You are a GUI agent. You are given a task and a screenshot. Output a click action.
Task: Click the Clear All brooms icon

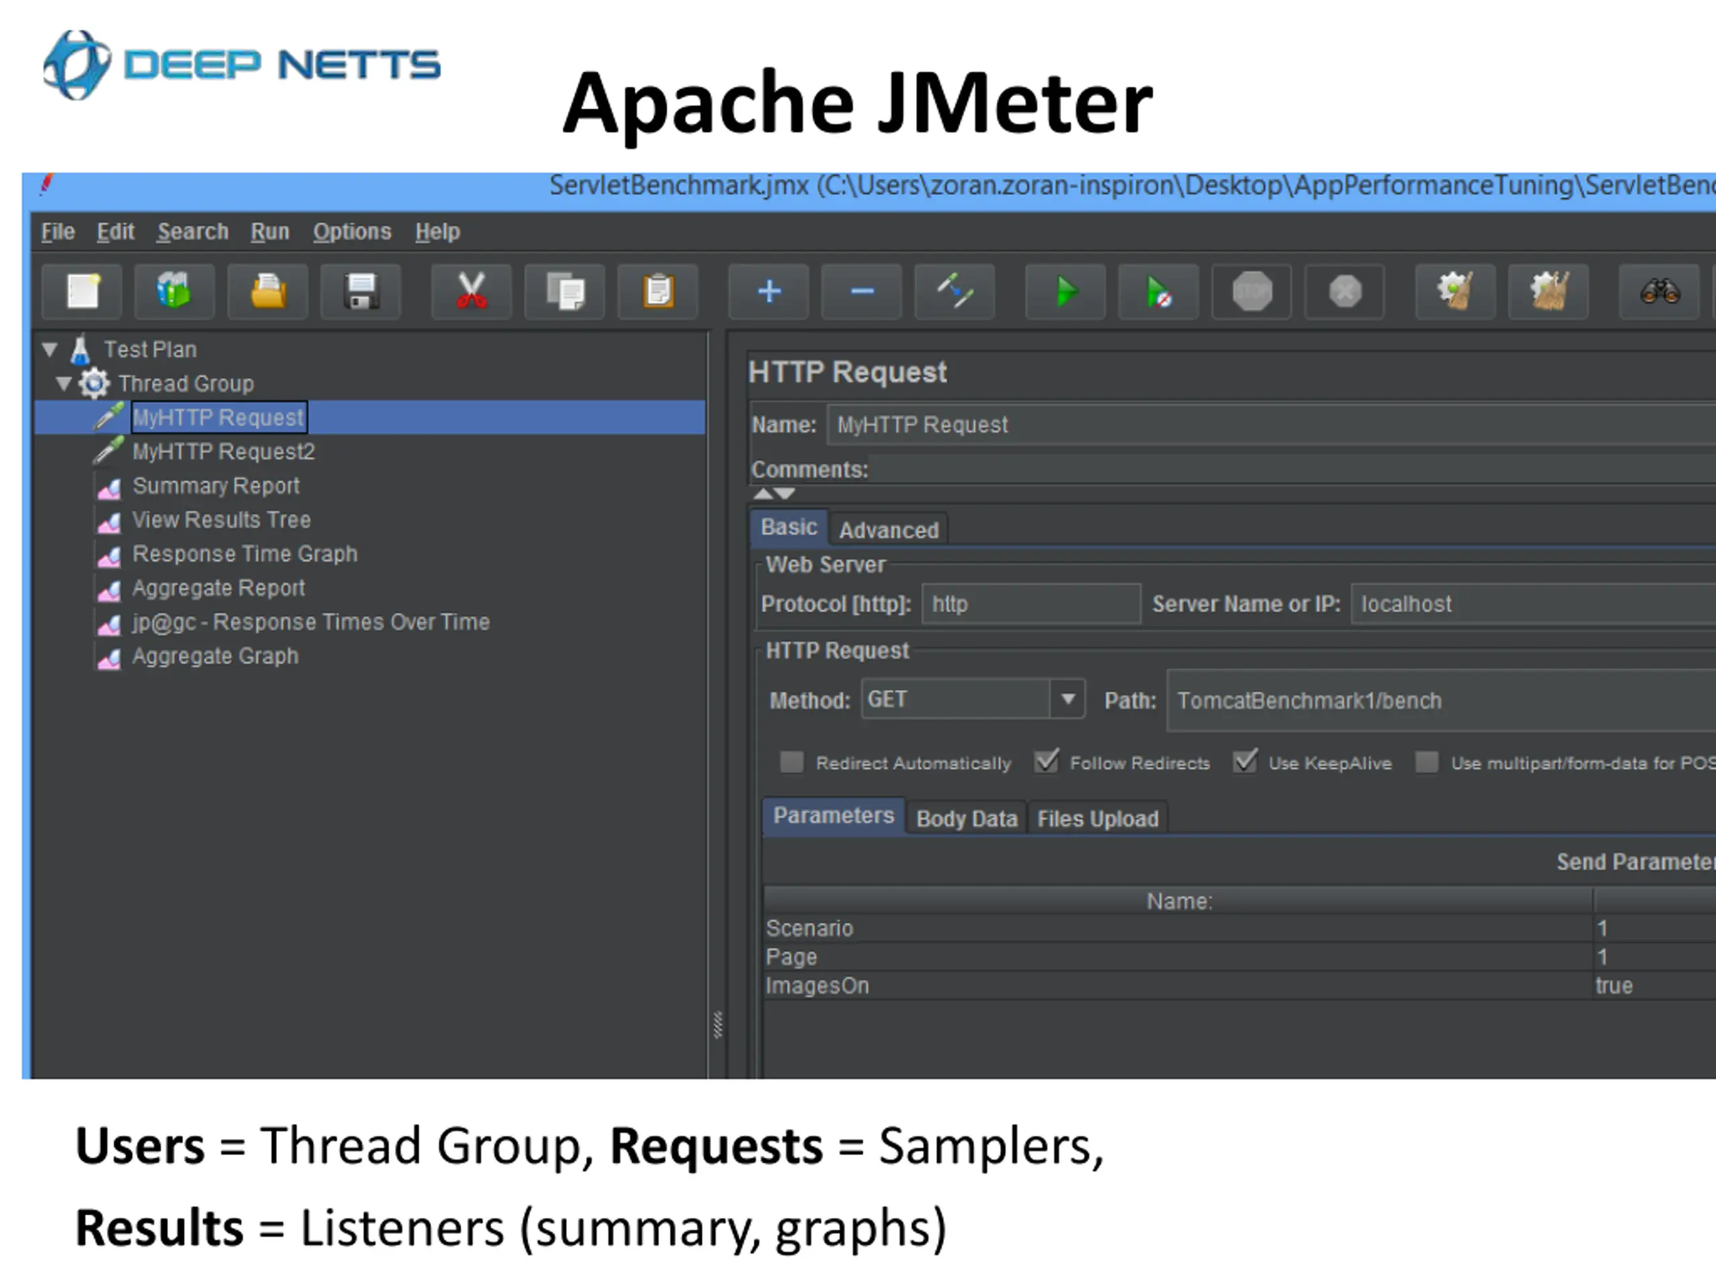(1549, 292)
